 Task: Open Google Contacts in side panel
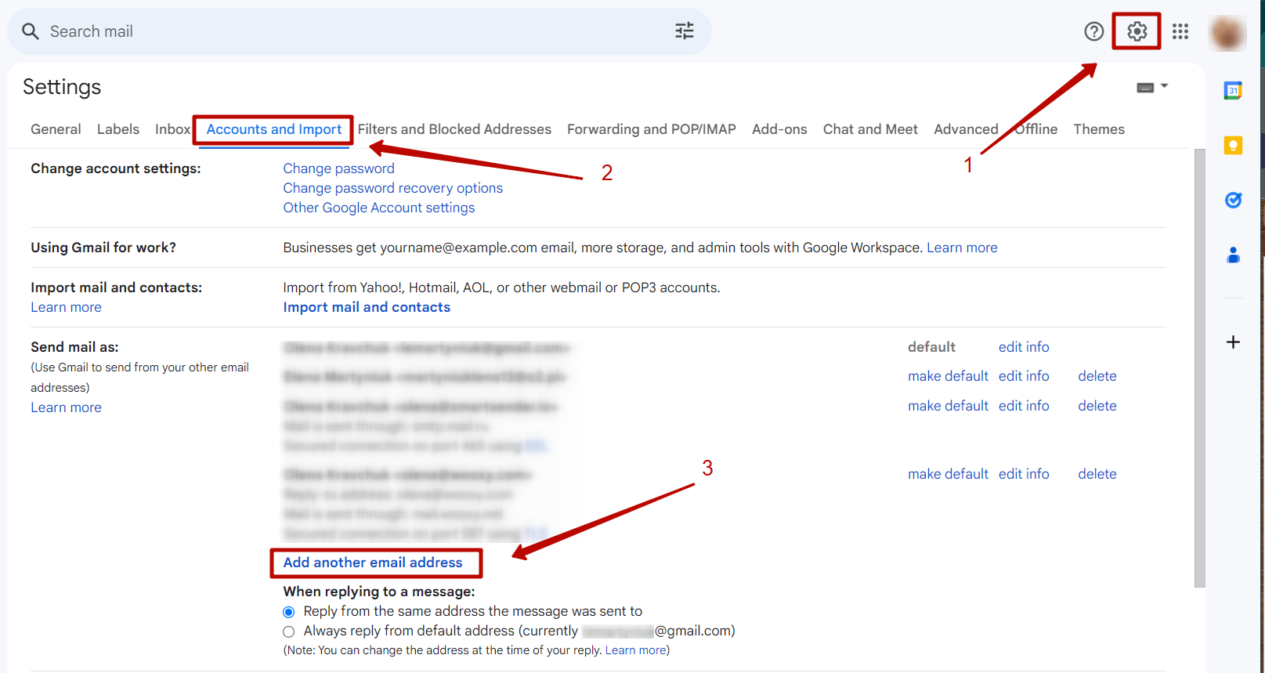click(1233, 255)
